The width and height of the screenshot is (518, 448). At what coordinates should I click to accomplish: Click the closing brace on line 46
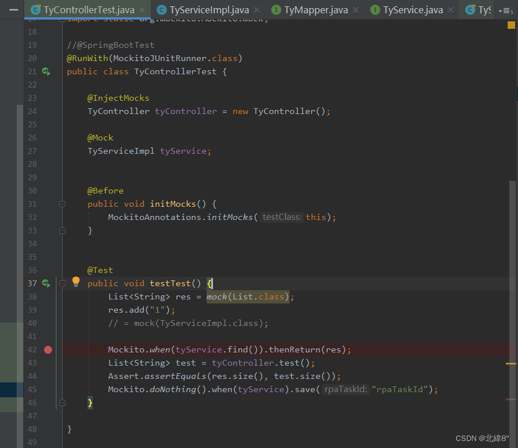coord(90,403)
